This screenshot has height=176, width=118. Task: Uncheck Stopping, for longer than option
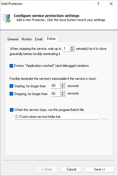[x=11, y=94]
